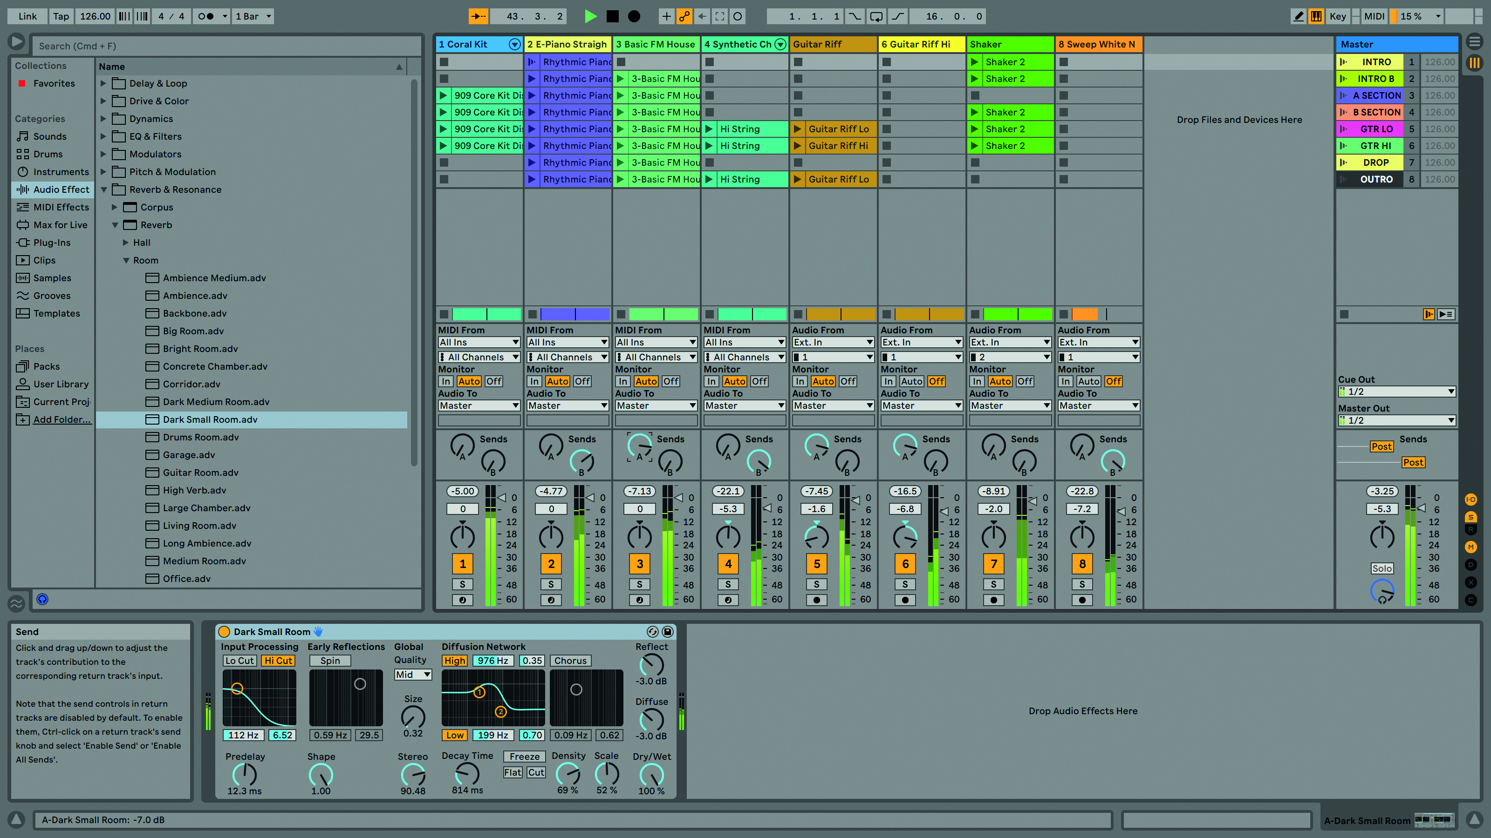The image size is (1491, 838).
Task: Click the Link button
Action: (27, 16)
